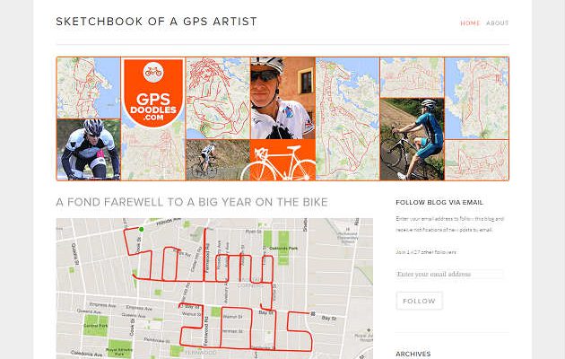Open the Sketchbook of a GPS Artist title link

tap(156, 22)
